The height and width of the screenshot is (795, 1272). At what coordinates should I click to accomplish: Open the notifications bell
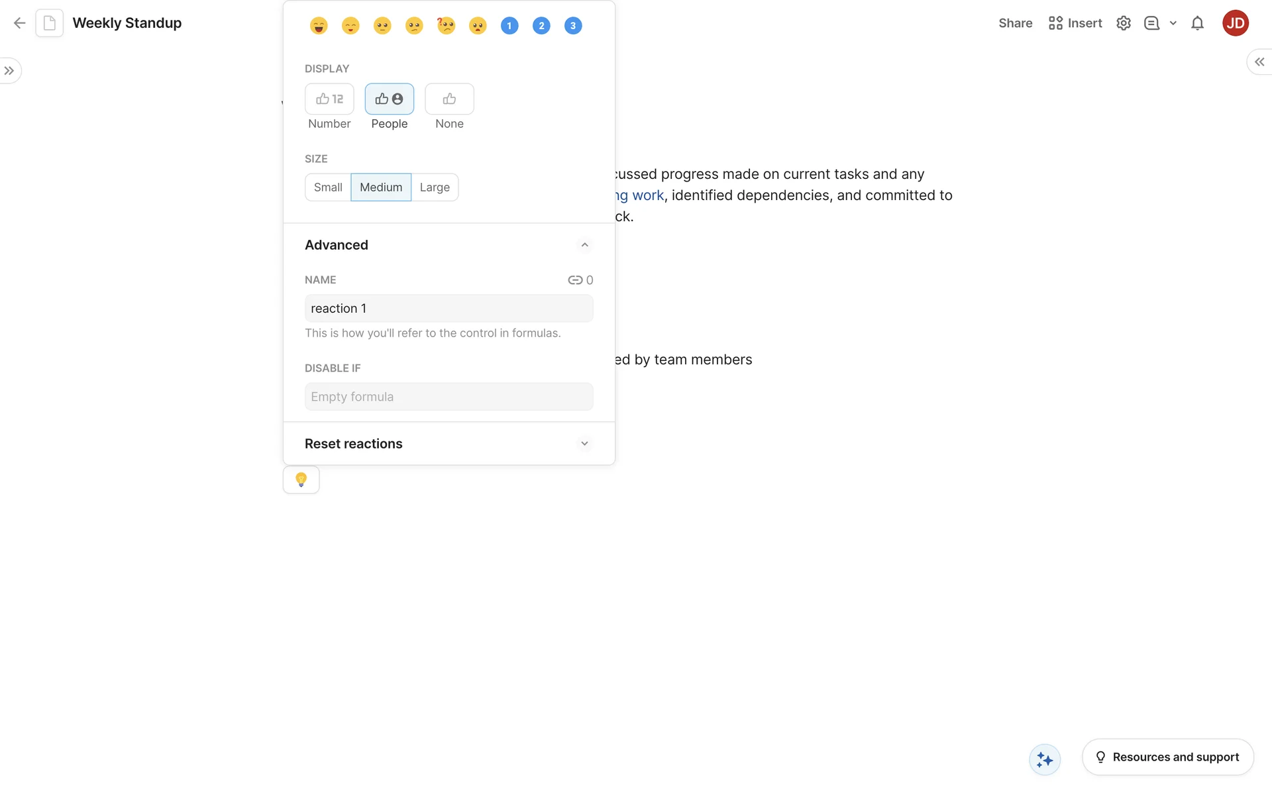click(1196, 23)
